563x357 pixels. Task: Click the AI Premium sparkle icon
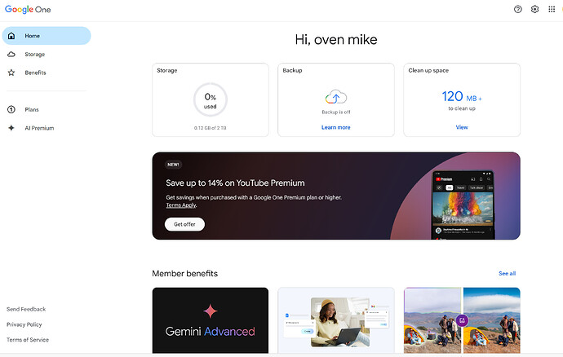click(11, 128)
